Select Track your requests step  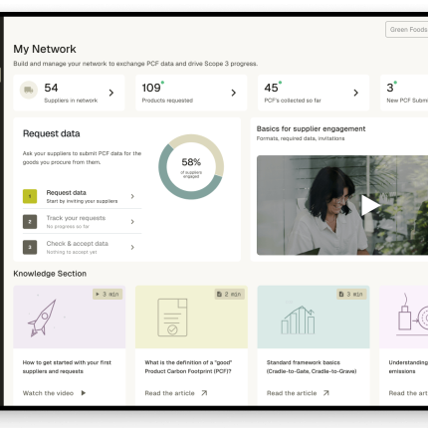(x=82, y=222)
